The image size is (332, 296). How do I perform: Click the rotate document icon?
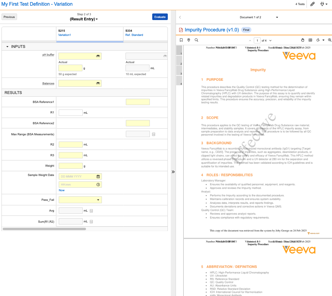pyautogui.click(x=318, y=40)
